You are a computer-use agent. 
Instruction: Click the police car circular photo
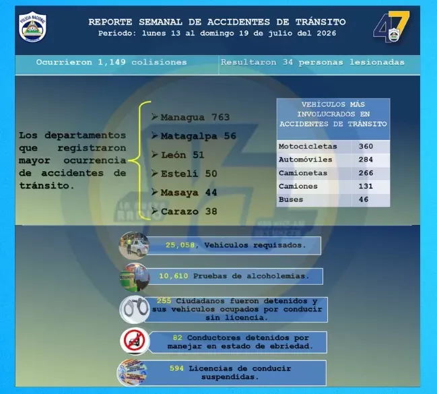click(134, 246)
